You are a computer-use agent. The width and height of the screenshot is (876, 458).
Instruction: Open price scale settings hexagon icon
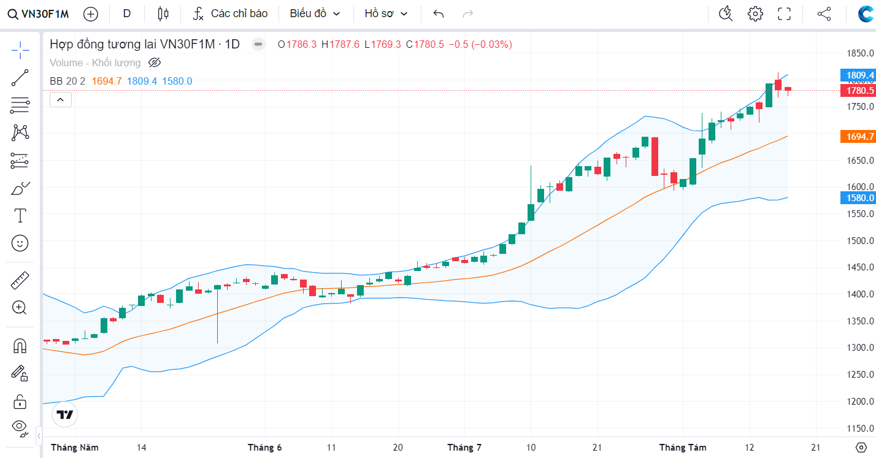coord(862,447)
